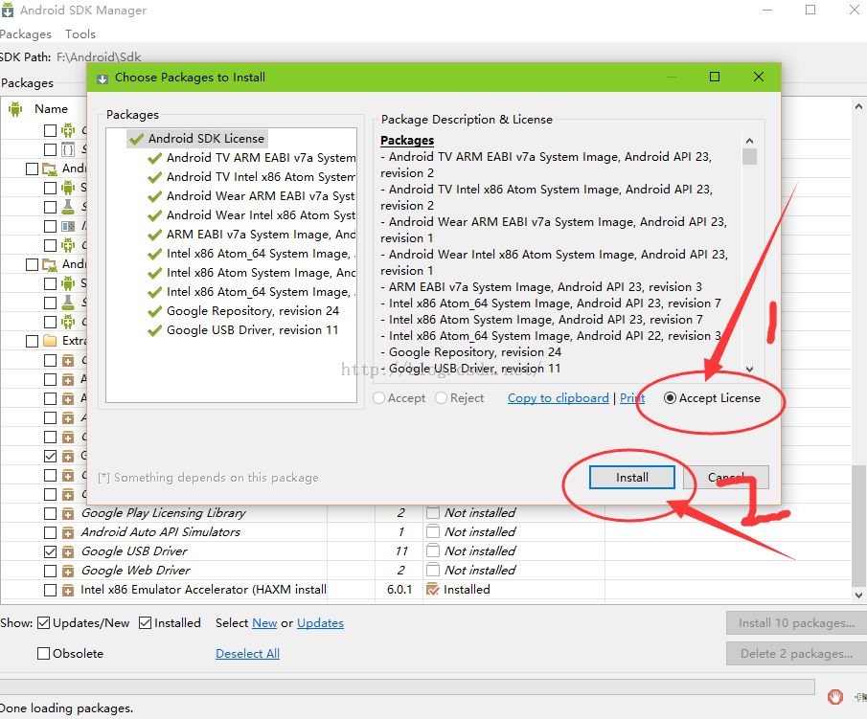
Task: Click Delete 2 packages button
Action: coord(796,654)
